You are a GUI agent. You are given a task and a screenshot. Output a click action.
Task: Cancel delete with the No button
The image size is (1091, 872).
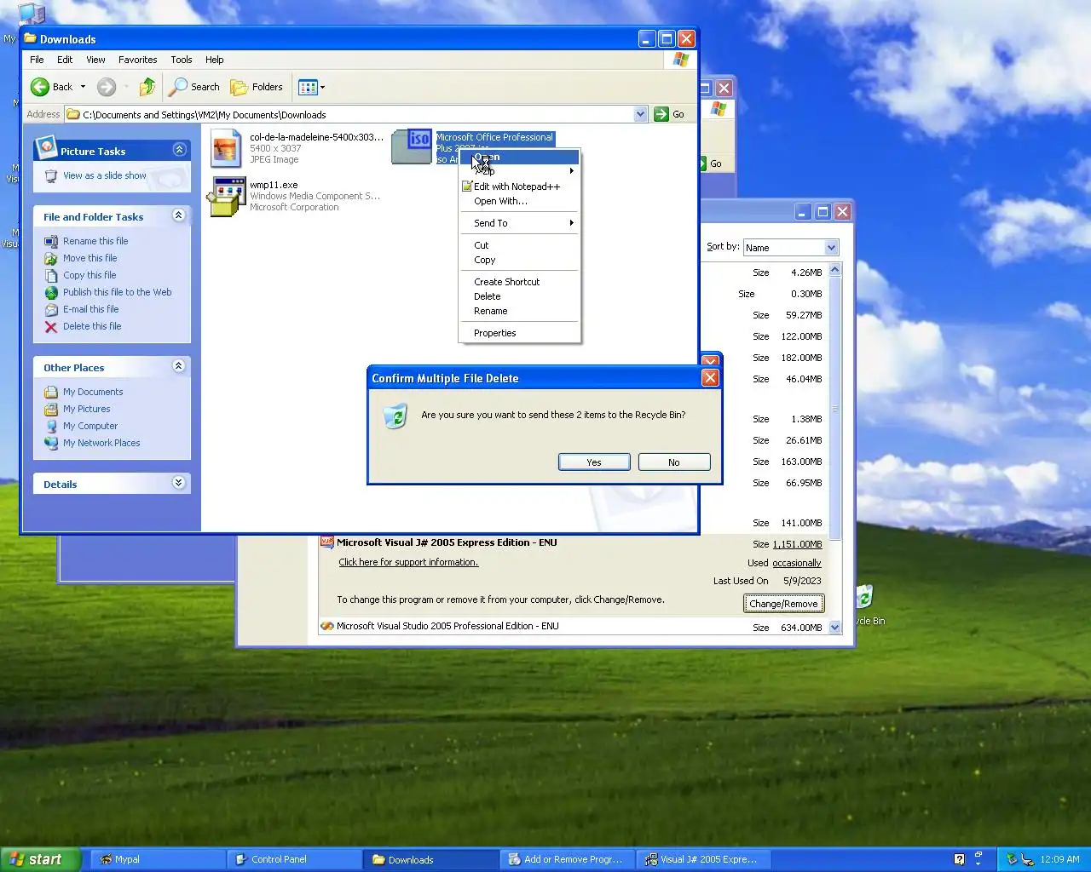tap(674, 462)
